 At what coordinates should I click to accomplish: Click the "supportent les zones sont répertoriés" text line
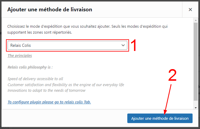(x=40, y=32)
